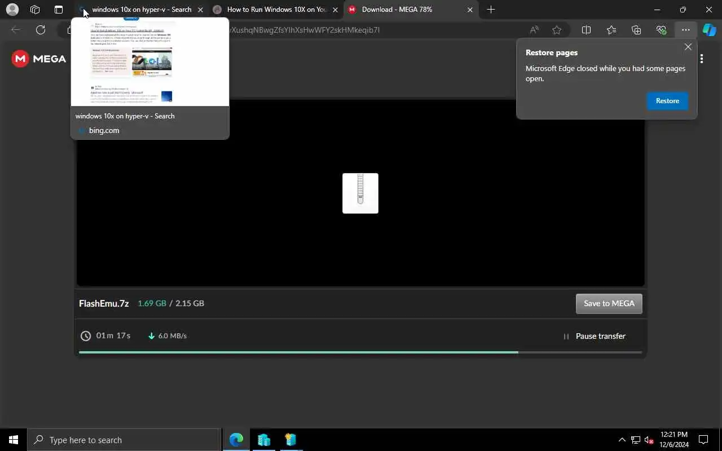The width and height of the screenshot is (722, 451).
Task: Open the Browser essentials icon
Action: pos(661,30)
